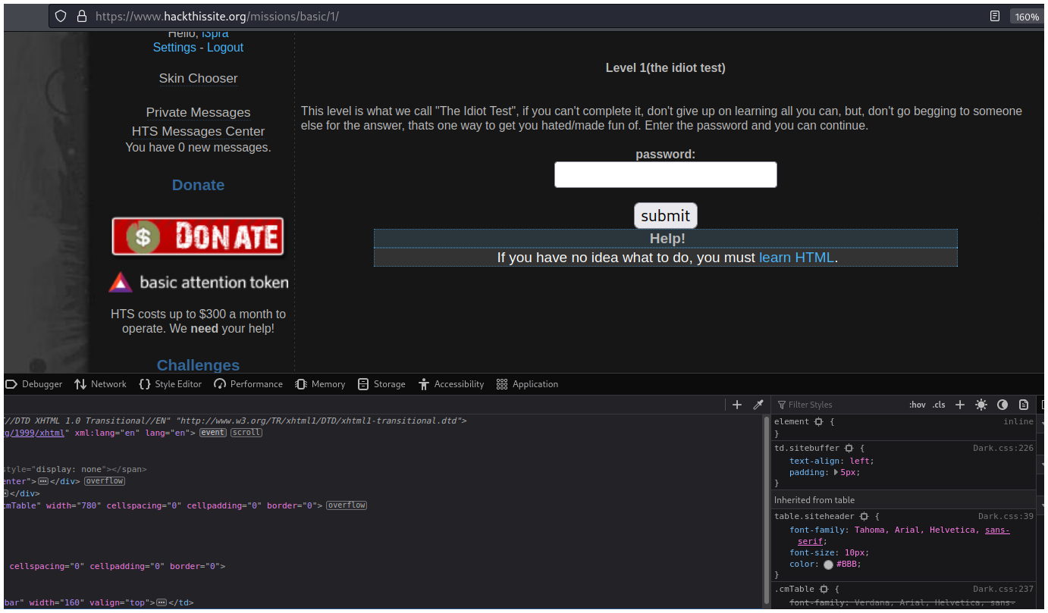1048x613 pixels.
Task: Click the eyedropper color picker icon
Action: (x=758, y=405)
